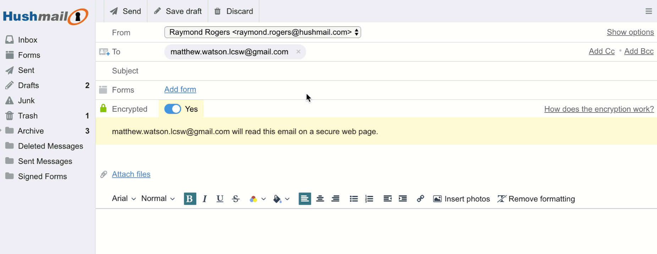Discard the current email

point(234,11)
